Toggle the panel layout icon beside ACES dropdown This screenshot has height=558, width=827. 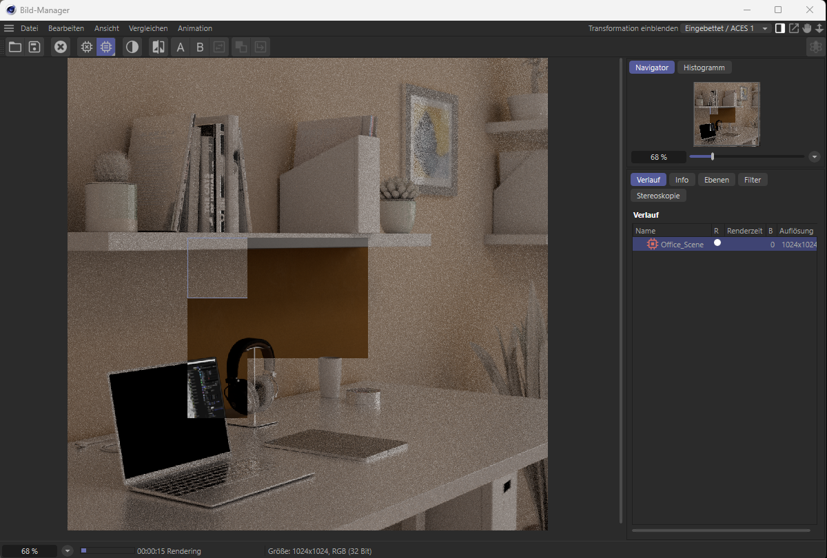coord(780,28)
